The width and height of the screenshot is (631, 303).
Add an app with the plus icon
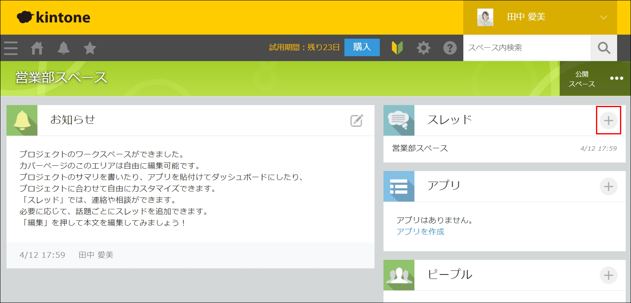(x=609, y=186)
